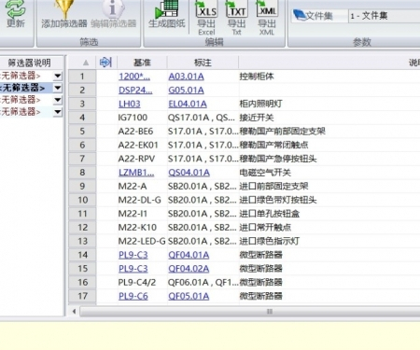The width and height of the screenshot is (420, 350).
Task: Open the LH03 reference link
Action: 130,104
